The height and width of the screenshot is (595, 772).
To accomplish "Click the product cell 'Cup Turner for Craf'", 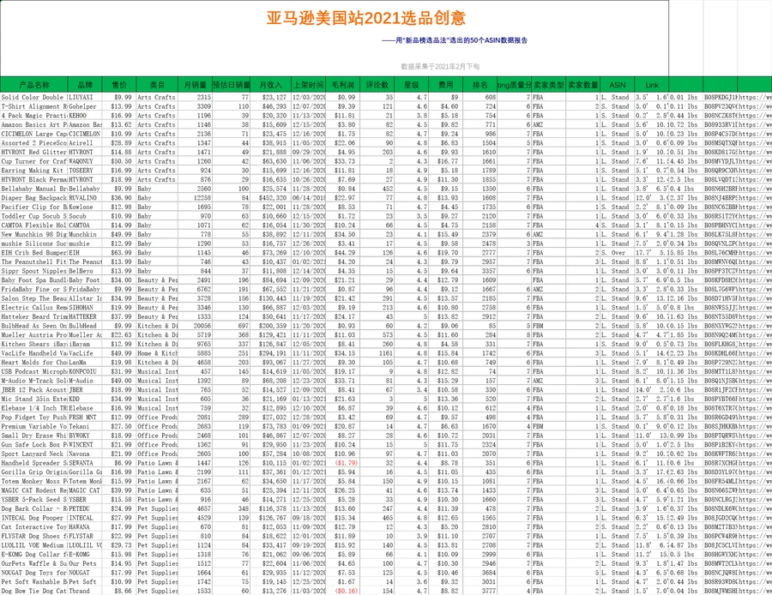I will coord(34,161).
